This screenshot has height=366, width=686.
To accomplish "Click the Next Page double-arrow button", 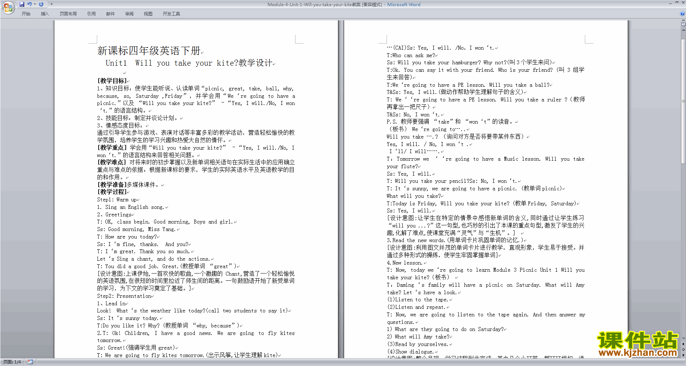I will [683, 355].
